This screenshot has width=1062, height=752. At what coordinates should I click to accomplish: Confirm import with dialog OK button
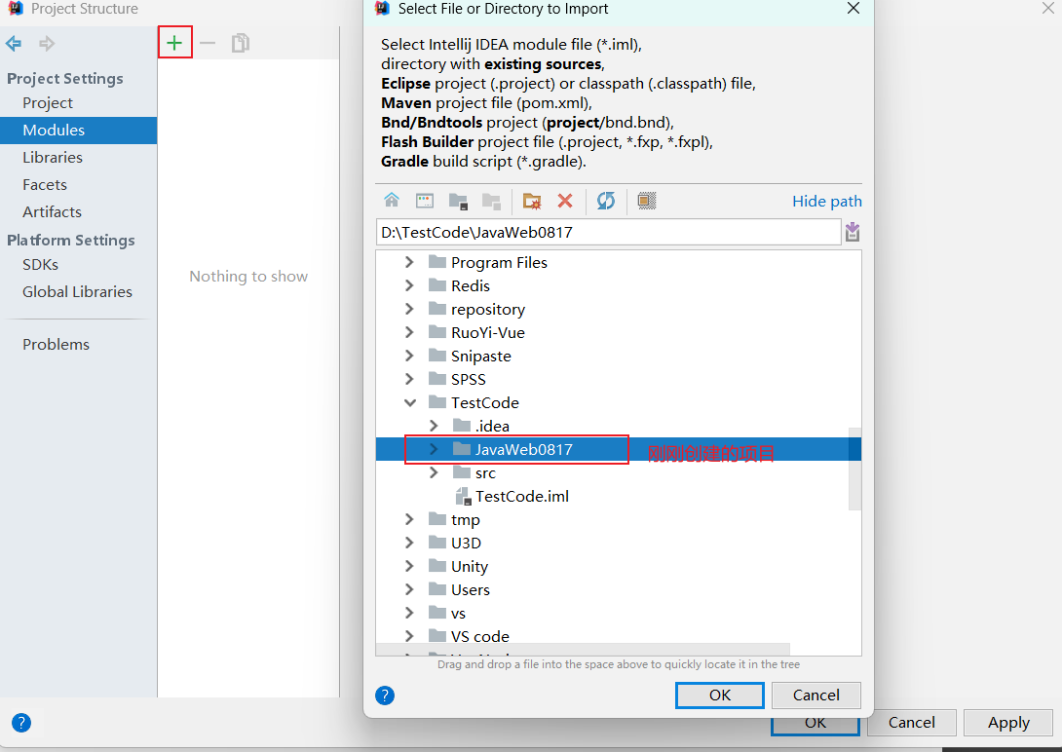pos(719,696)
